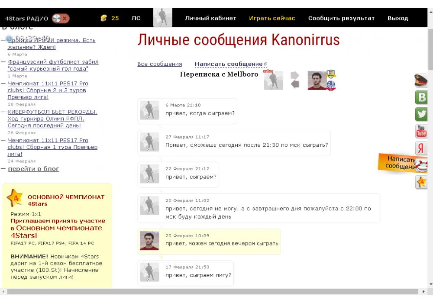The width and height of the screenshot is (433, 303).
Task: Click the gold coins balance icon
Action: tap(103, 18)
